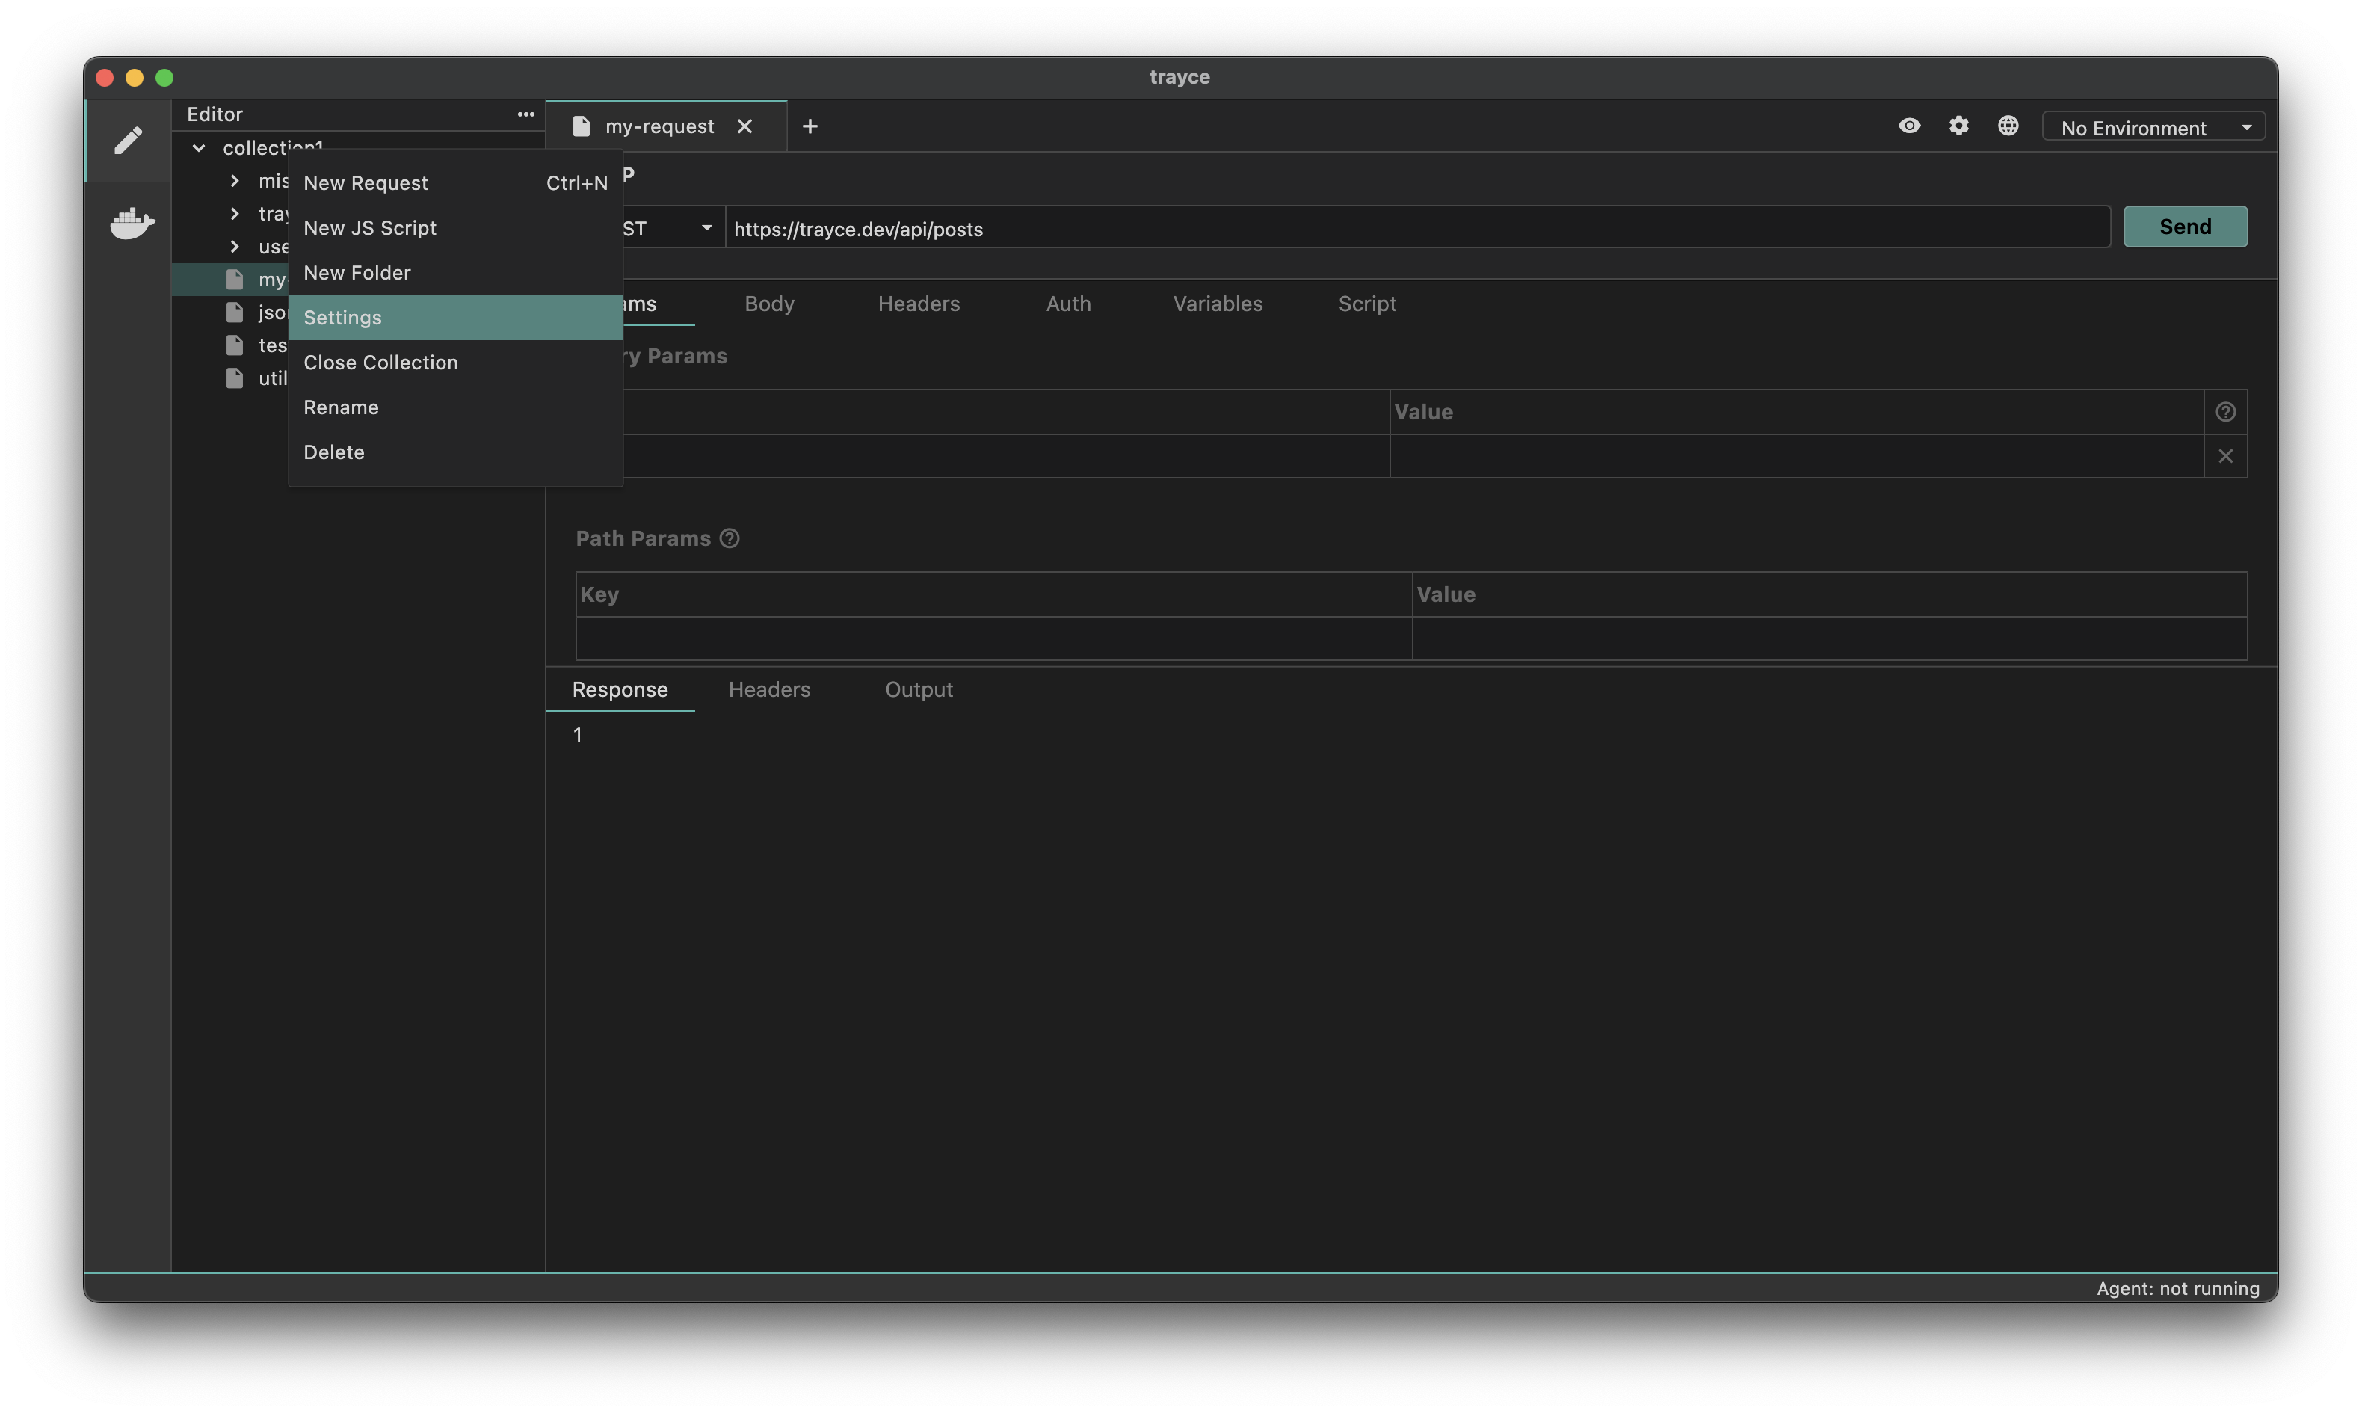Switch to the Body tab
Image resolution: width=2362 pixels, height=1413 pixels.
coord(769,304)
